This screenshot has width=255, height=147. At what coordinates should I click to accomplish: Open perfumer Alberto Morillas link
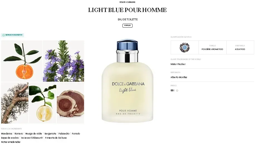click(x=179, y=77)
